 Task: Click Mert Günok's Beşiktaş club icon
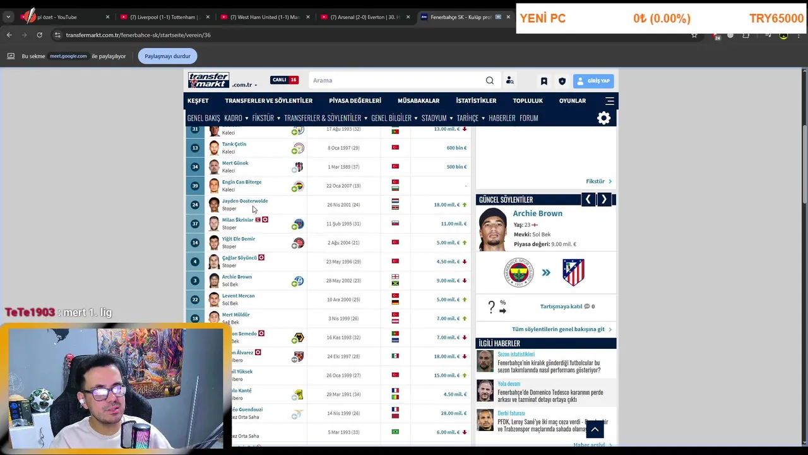coord(299,167)
